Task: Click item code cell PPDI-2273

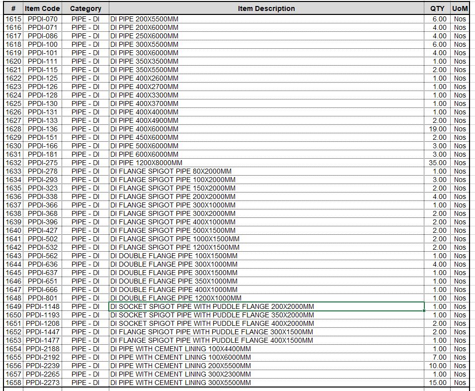Action: click(x=42, y=383)
